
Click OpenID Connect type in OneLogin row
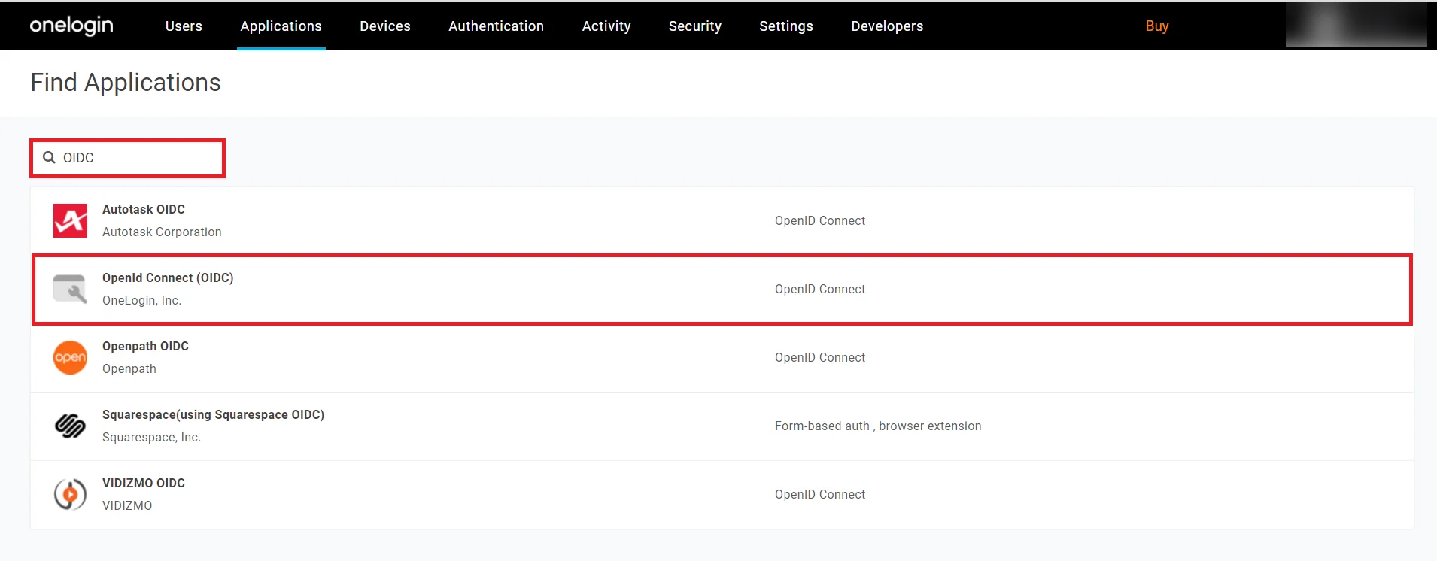[820, 289]
